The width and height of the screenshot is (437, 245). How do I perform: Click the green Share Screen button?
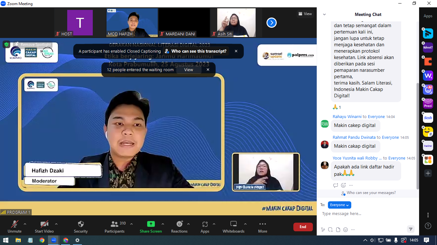pyautogui.click(x=151, y=226)
